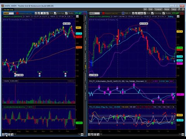Click the think AI blue circle icon
186x139 pixels.
click(x=123, y=13)
